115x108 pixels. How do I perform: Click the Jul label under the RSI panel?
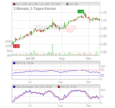[x=30, y=82]
